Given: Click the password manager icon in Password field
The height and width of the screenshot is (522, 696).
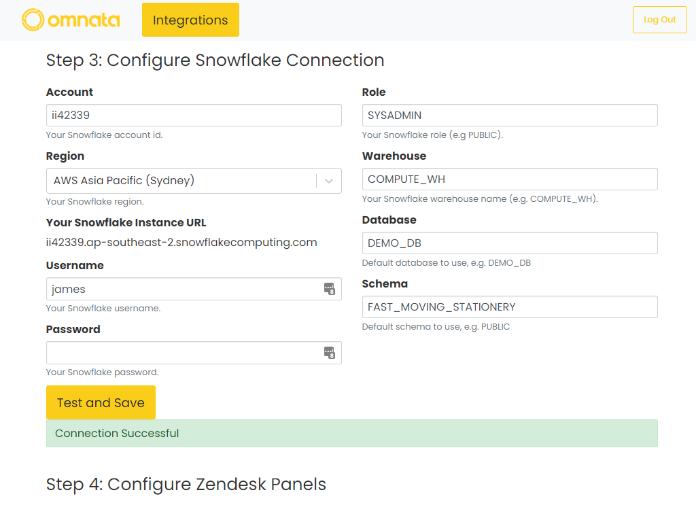Looking at the screenshot, I should 330,353.
